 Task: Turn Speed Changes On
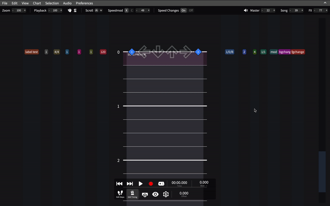tap(184, 10)
